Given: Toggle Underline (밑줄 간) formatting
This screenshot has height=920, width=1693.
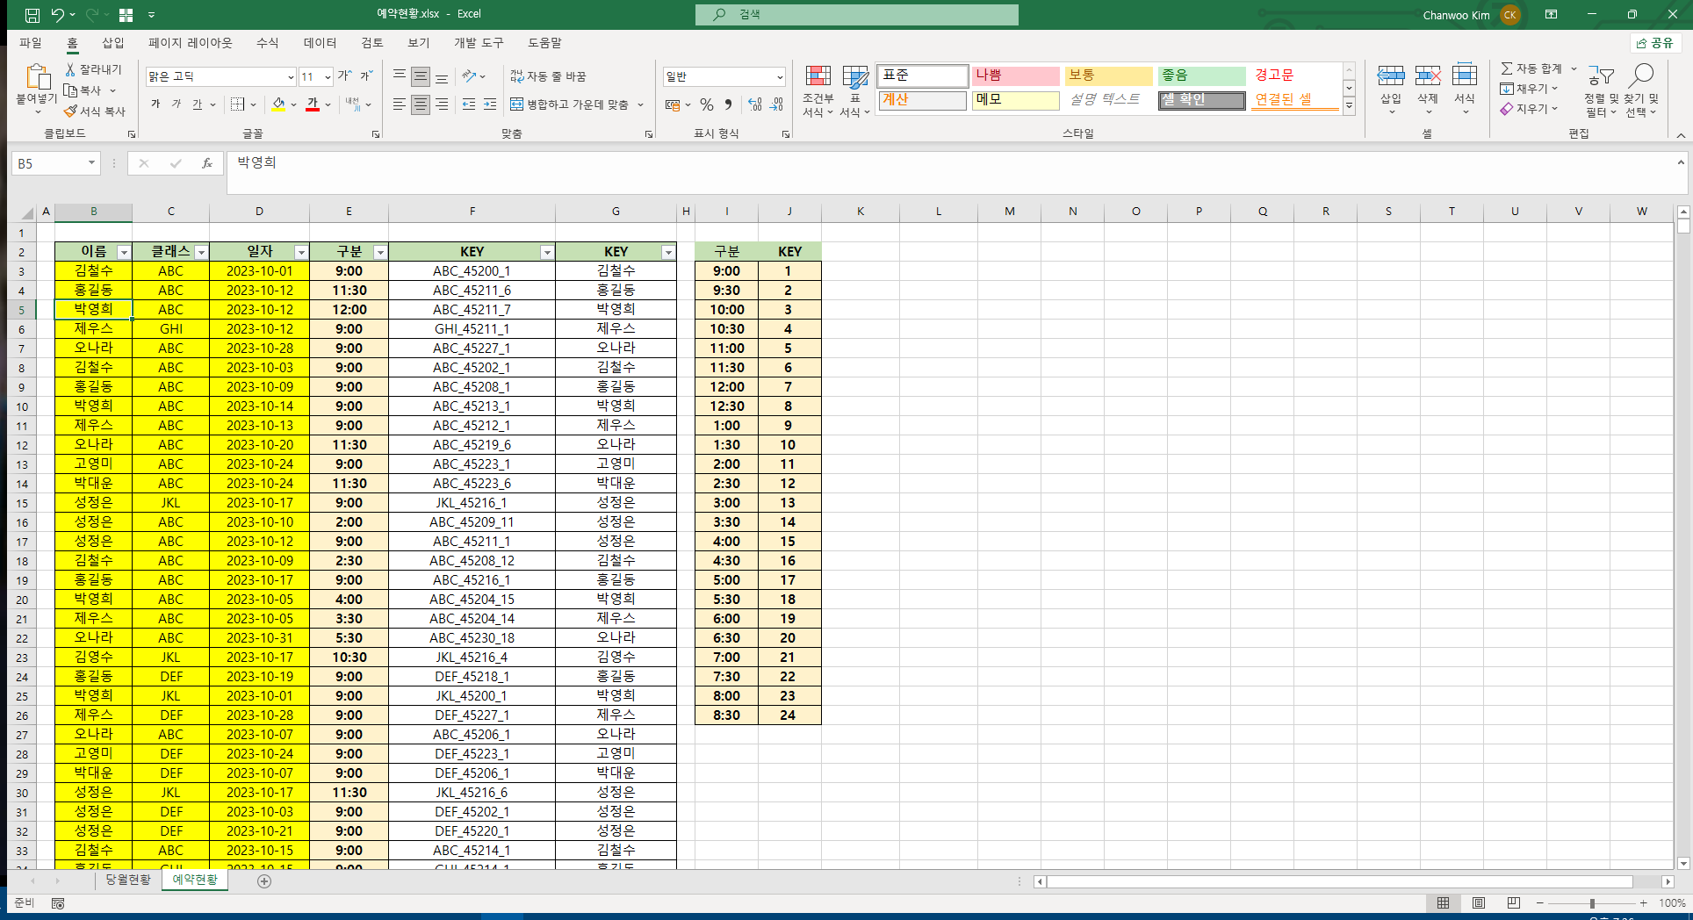Looking at the screenshot, I should coord(198,104).
